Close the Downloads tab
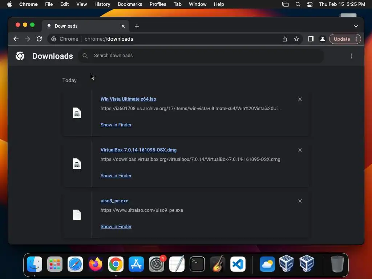This screenshot has height=279, width=372. coord(123,26)
